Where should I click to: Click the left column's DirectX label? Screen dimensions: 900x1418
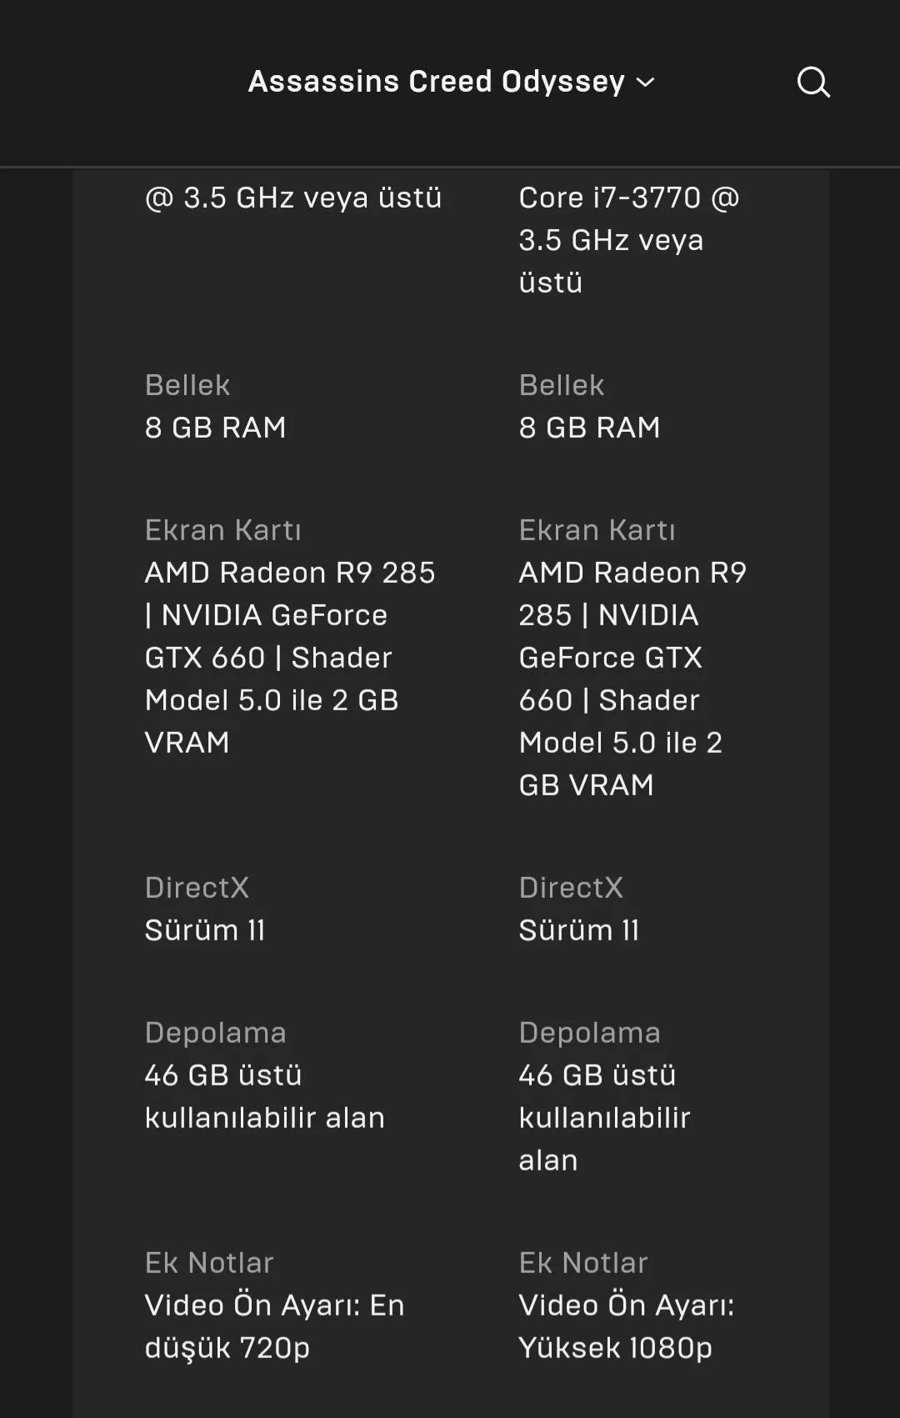(197, 888)
